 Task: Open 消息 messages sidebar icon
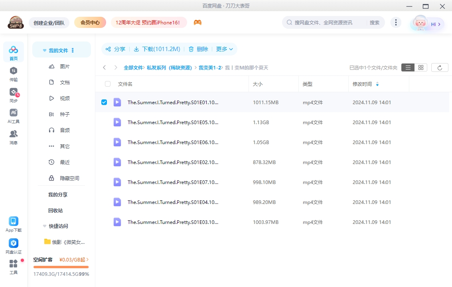point(14,134)
